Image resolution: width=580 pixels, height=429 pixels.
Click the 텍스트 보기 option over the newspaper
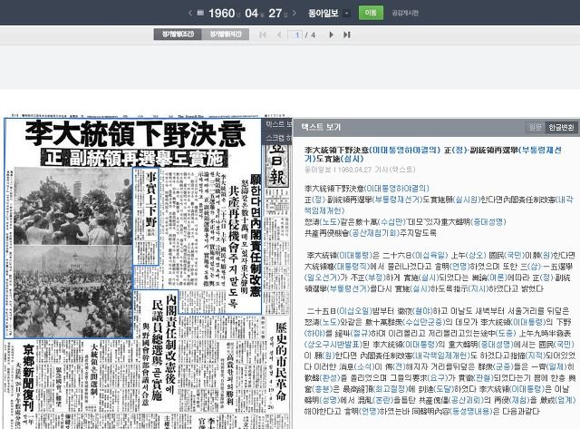[x=278, y=124]
